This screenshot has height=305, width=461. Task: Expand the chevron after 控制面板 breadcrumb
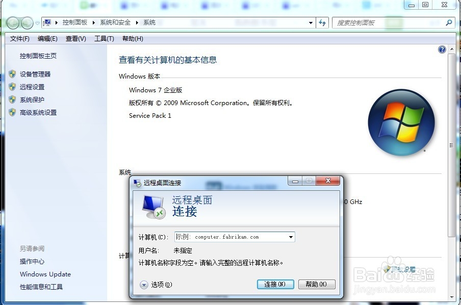pos(93,22)
